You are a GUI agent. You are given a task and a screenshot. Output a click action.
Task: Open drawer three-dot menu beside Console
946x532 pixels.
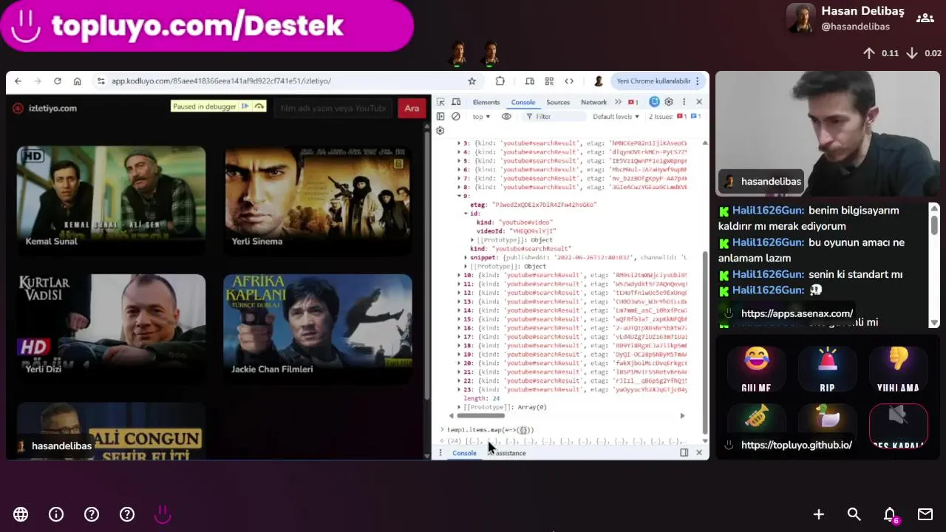tap(440, 453)
